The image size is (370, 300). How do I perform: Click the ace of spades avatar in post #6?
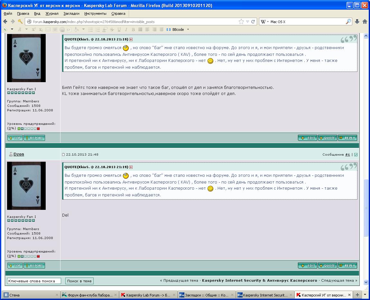pyautogui.click(x=26, y=186)
